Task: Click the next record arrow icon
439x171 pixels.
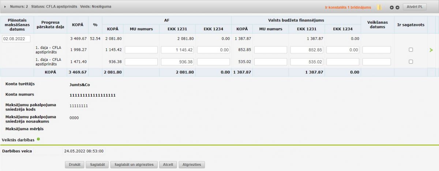Action: (x=397, y=7)
